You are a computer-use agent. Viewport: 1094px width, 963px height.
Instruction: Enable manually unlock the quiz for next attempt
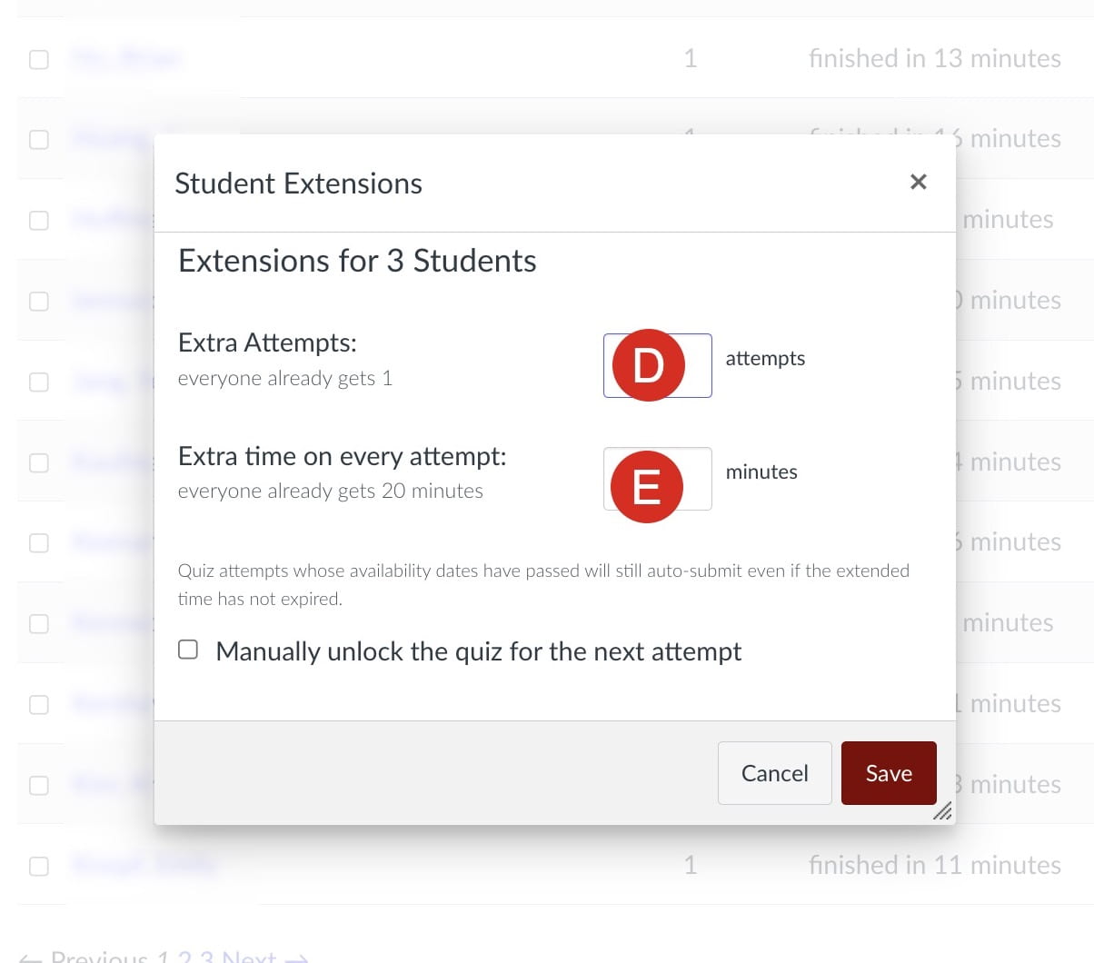pyautogui.click(x=187, y=649)
